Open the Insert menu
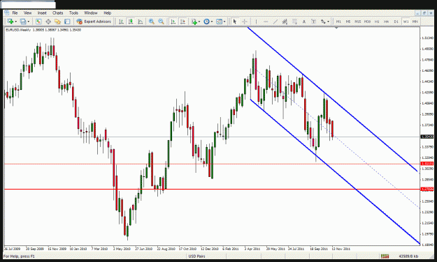 pos(42,13)
